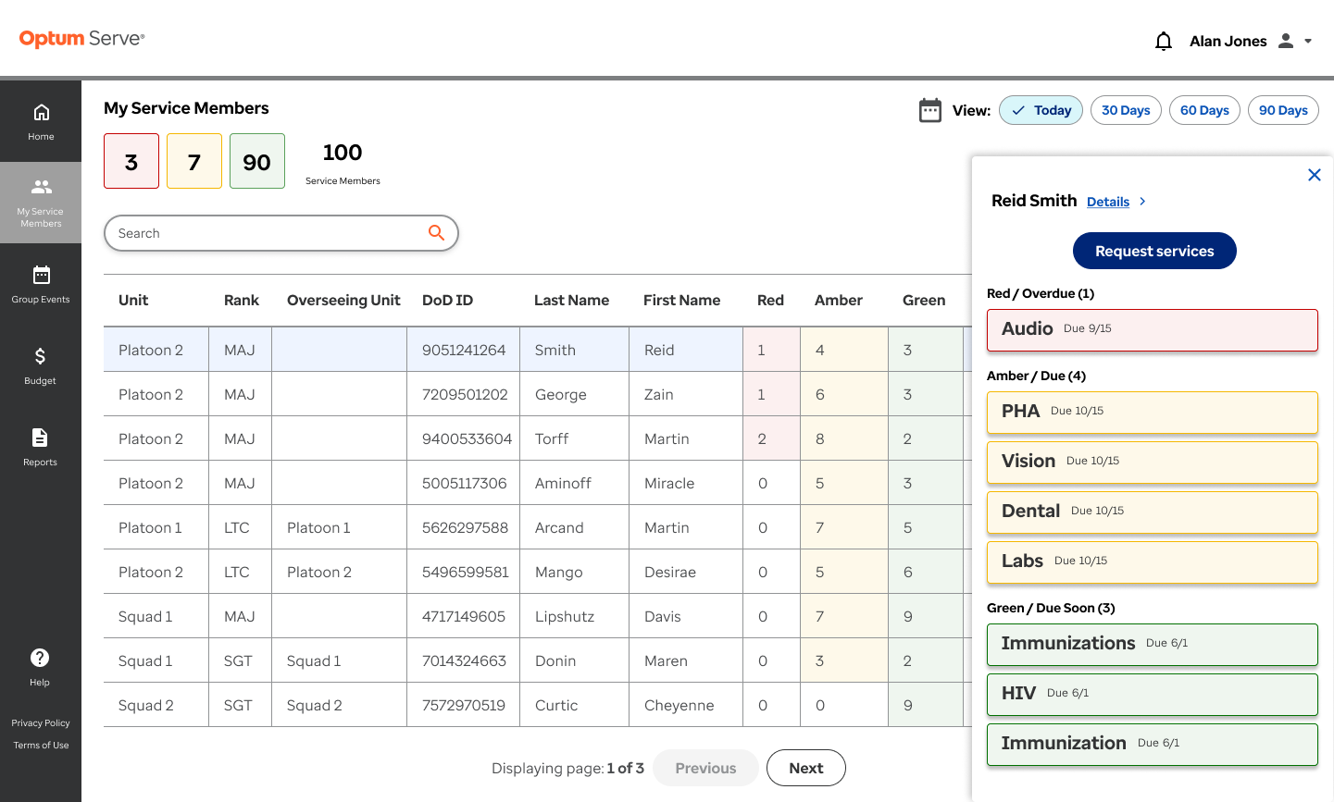Open the Help question mark icon
Viewport: 1334px width, 802px height.
pos(40,658)
